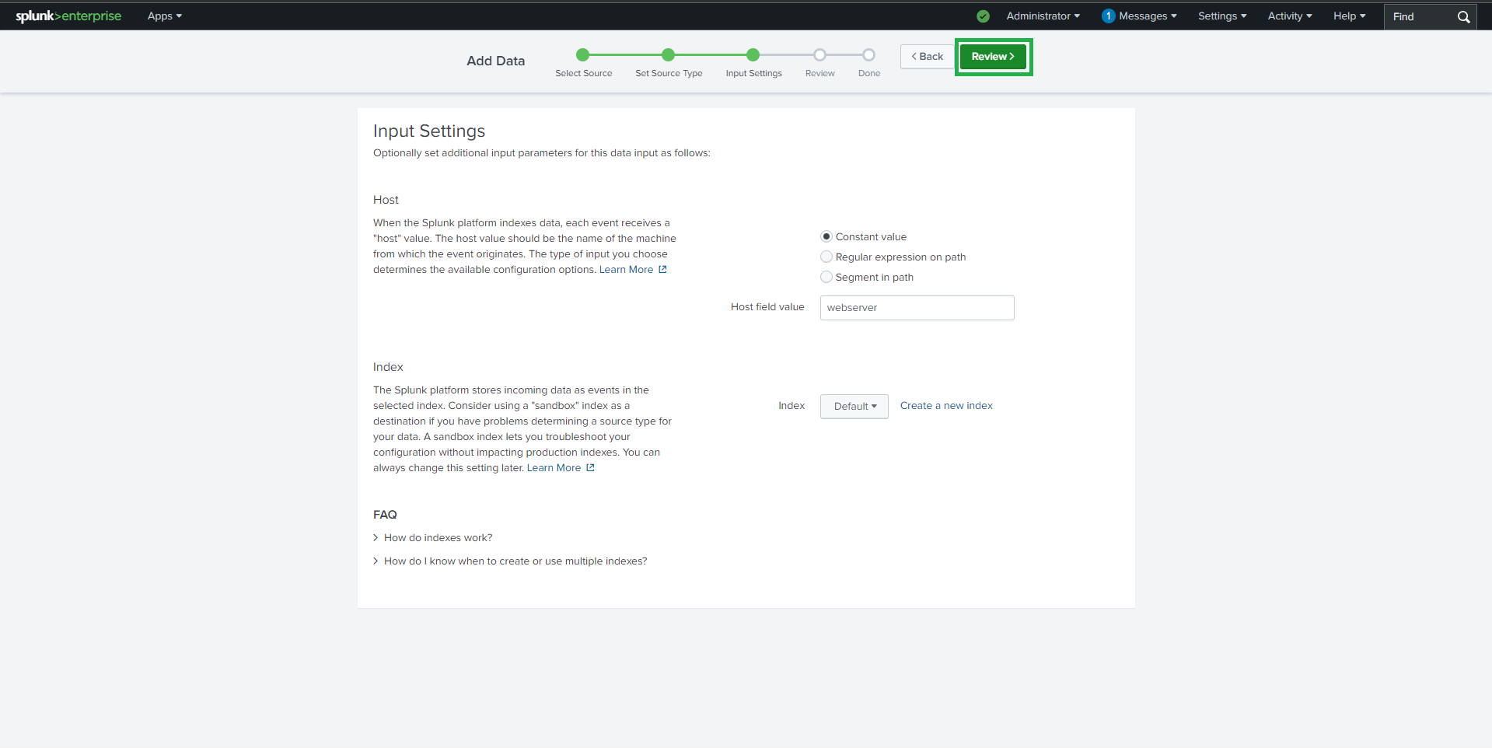Open the Index Default dropdown
This screenshot has height=748, width=1492.
tap(854, 406)
